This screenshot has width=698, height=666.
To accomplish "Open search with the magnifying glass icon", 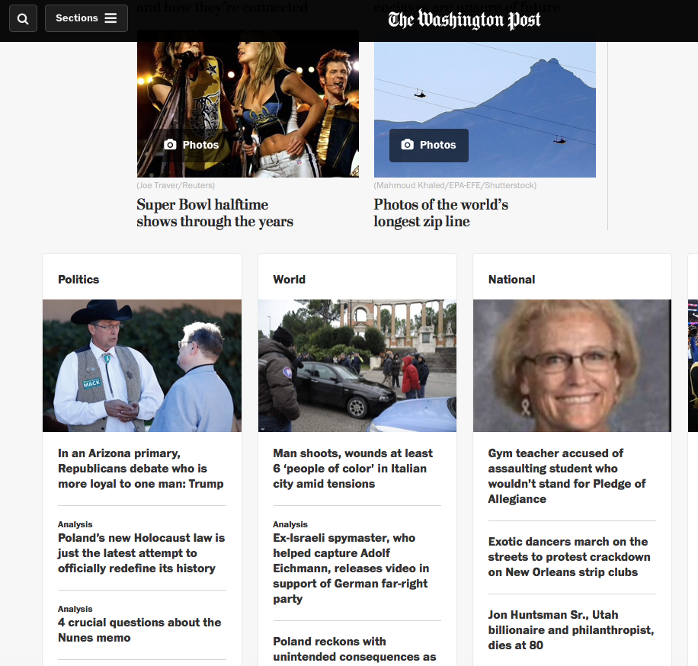I will (x=23, y=18).
